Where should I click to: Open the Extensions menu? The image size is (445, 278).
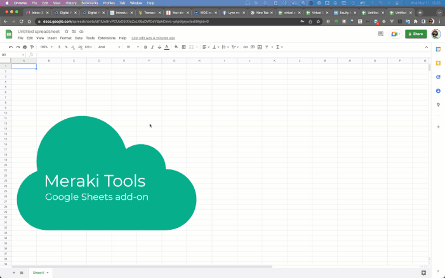pos(107,38)
